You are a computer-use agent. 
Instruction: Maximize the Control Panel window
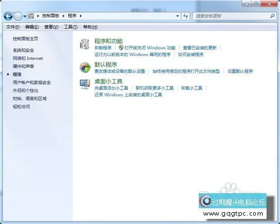pyautogui.click(x=256, y=4)
